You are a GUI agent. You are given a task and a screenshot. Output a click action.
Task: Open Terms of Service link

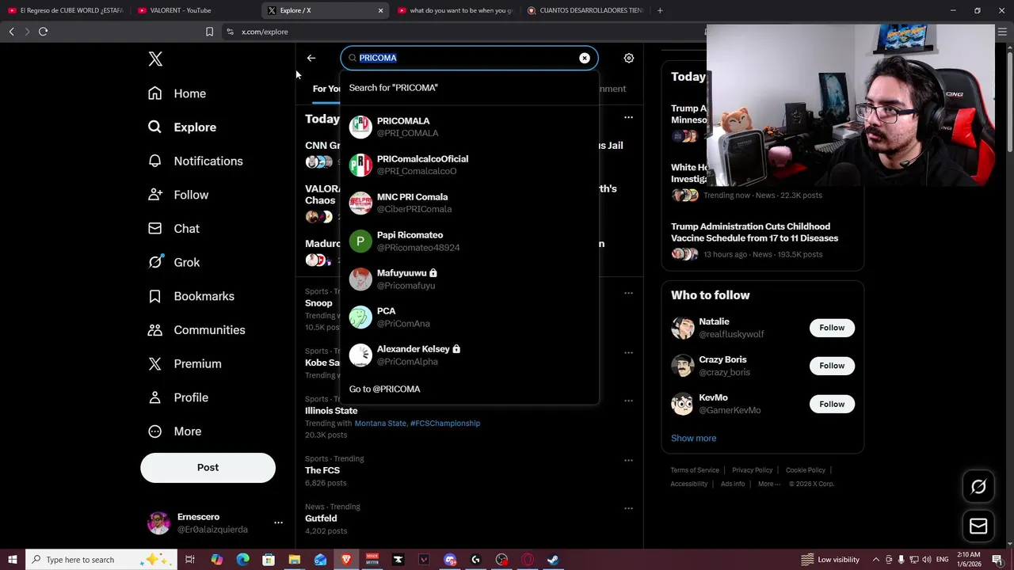pos(695,470)
